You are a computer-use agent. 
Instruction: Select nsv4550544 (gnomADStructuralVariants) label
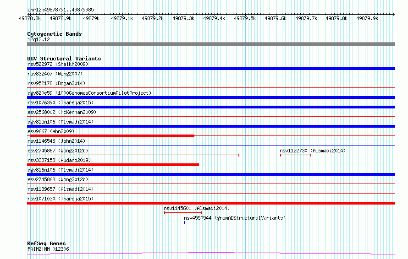(235, 218)
